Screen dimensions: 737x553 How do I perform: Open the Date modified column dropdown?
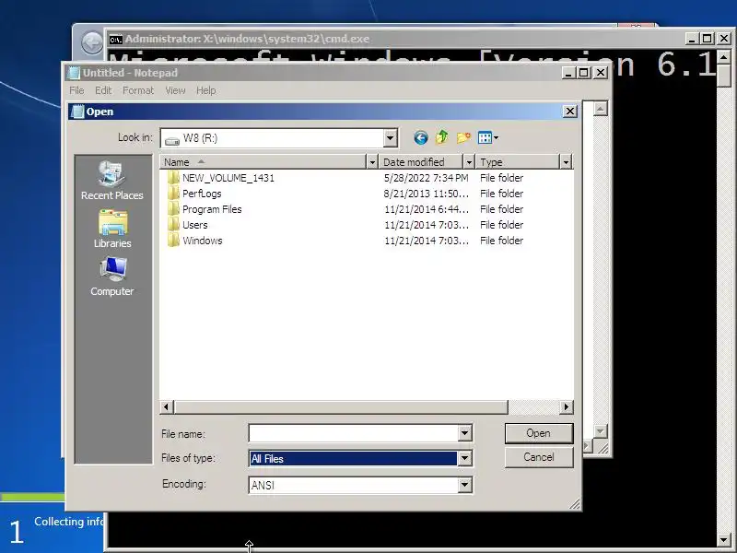pos(469,162)
